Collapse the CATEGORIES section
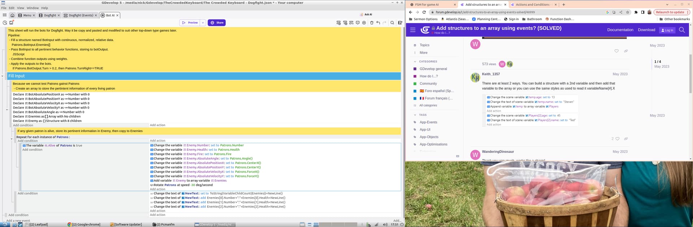 [415, 62]
